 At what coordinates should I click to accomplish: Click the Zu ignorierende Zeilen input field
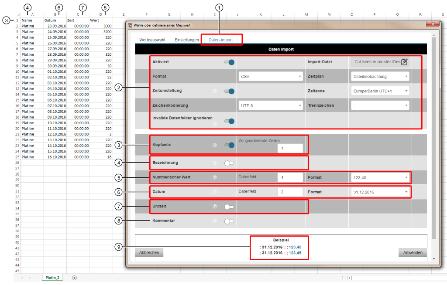click(x=290, y=148)
